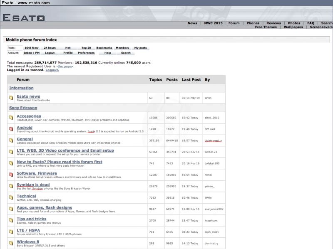Open Apps, games, flash designs forum

click(x=45, y=207)
